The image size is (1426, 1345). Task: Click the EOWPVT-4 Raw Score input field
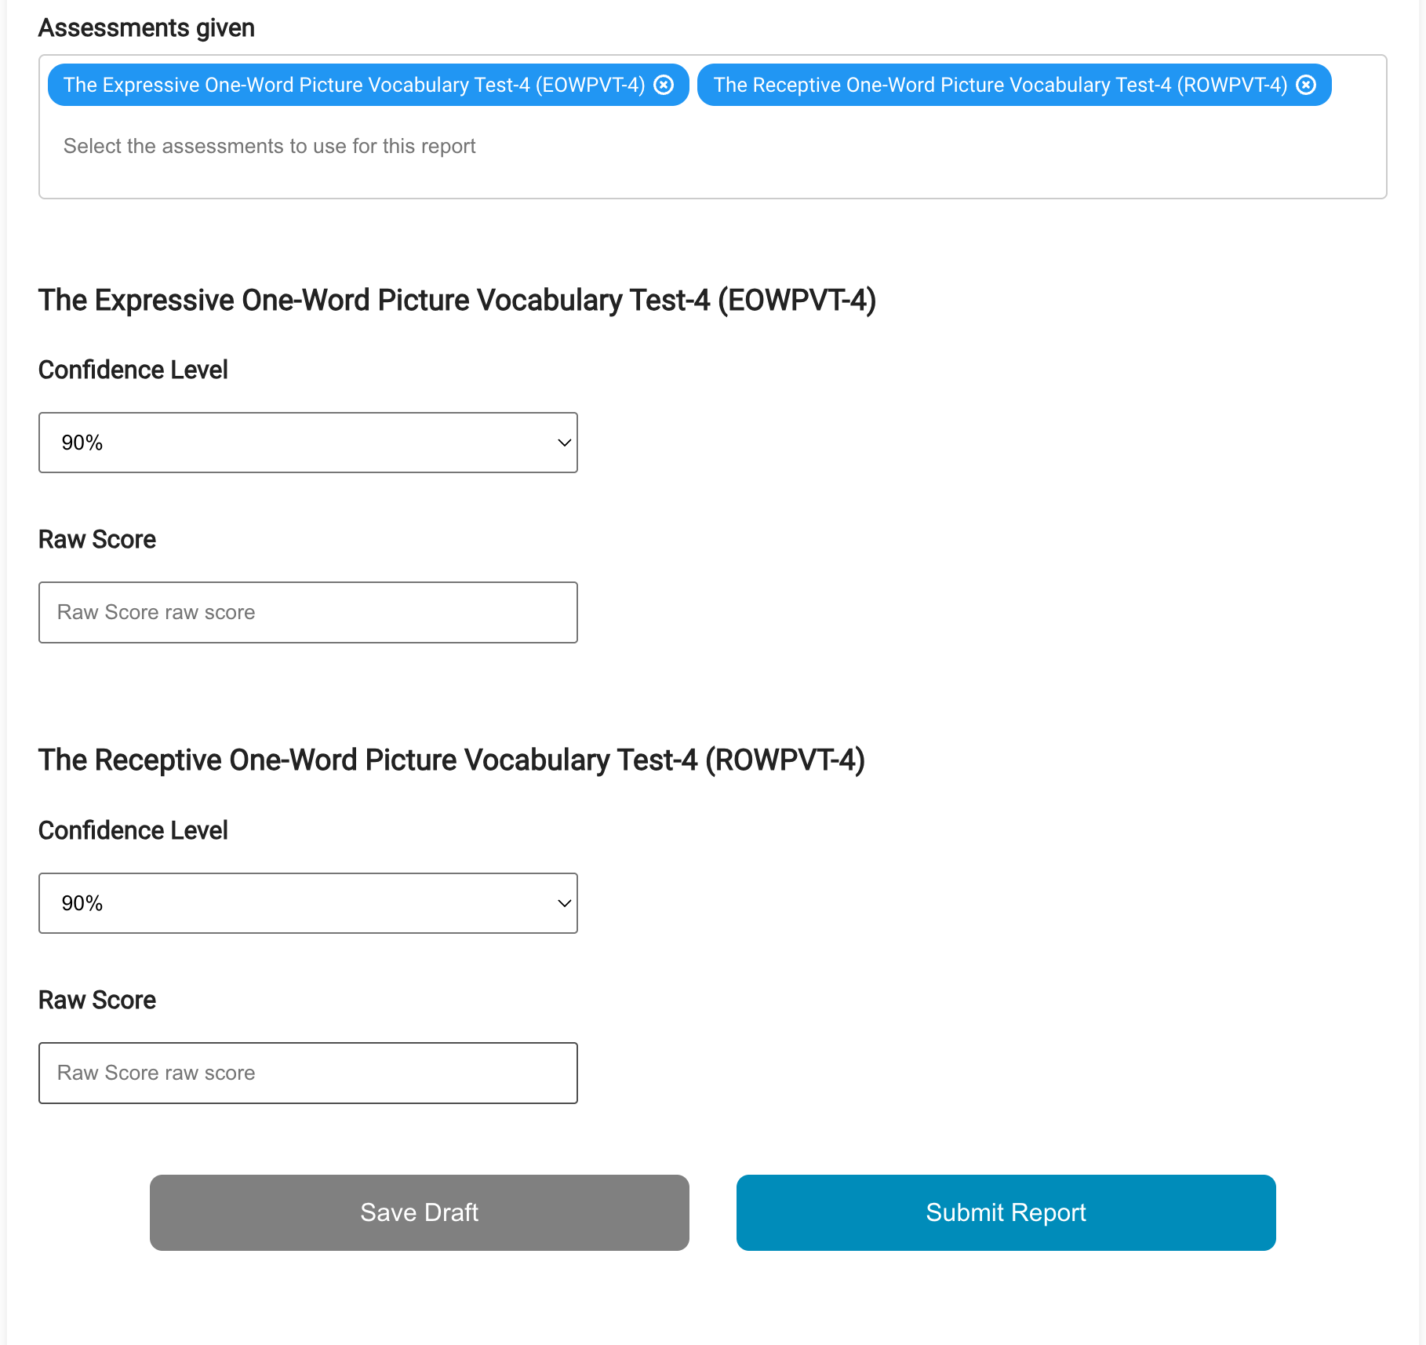[x=307, y=612]
